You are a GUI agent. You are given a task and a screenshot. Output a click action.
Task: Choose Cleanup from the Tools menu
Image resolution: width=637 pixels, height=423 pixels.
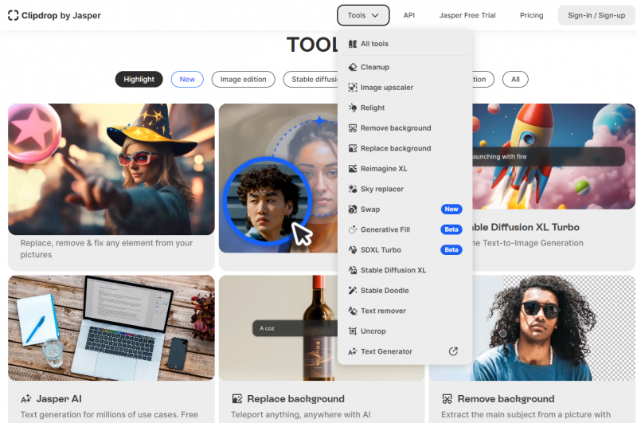coord(404,67)
